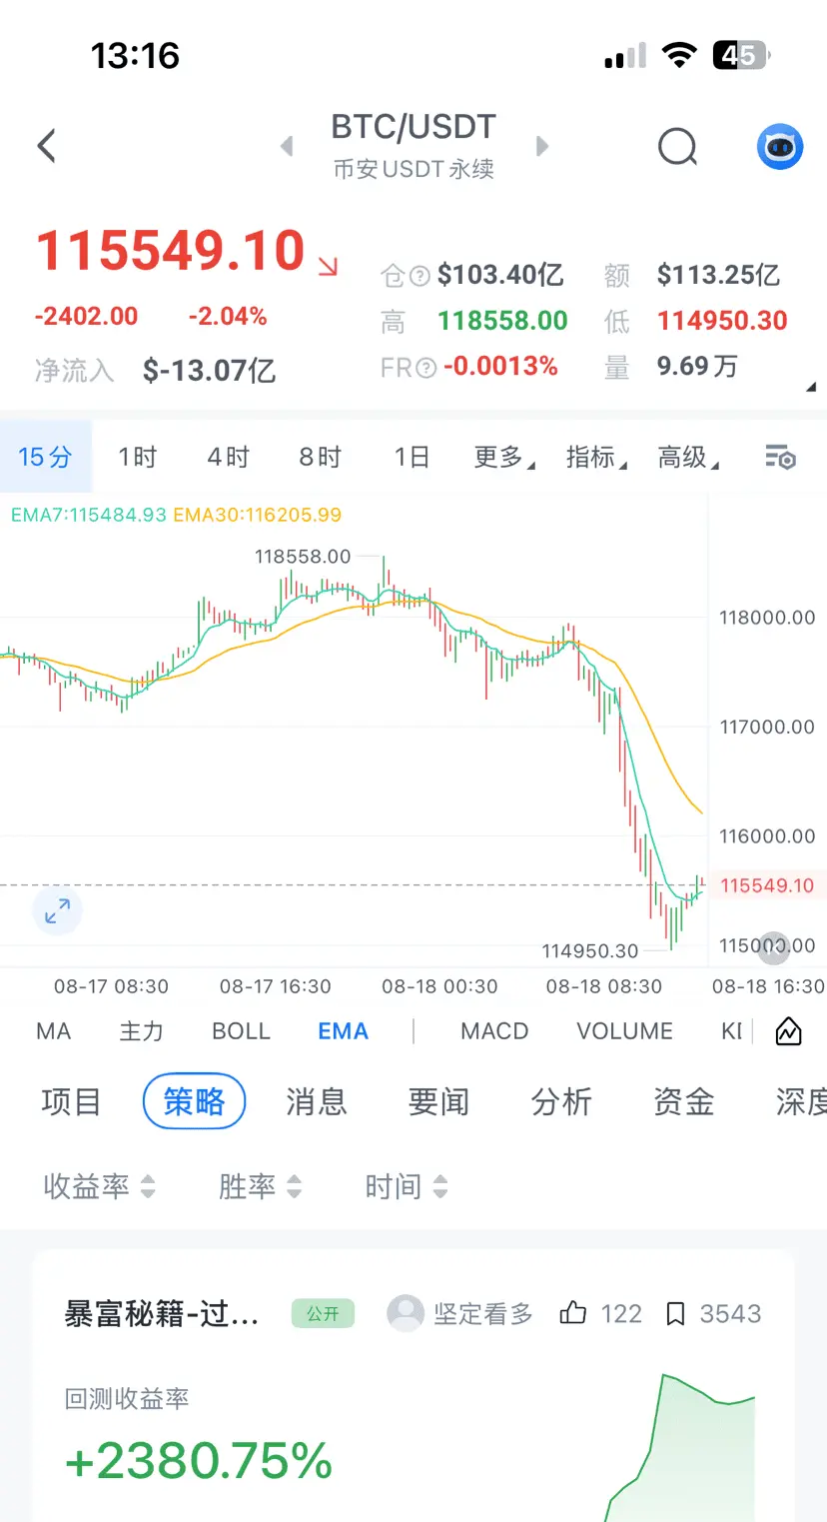This screenshot has height=1522, width=827.
Task: Like the strategy via thumbs-up icon
Action: tap(573, 1313)
